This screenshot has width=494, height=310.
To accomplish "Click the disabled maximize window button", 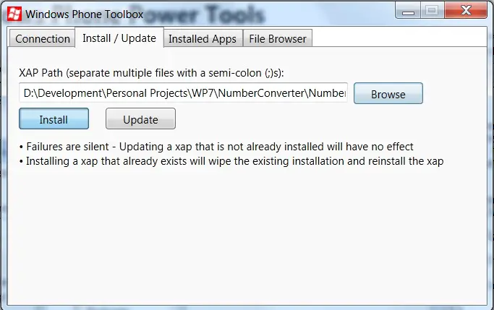I will (x=432, y=10).
